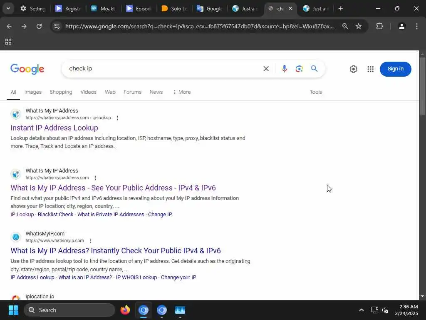Switch to the Settings tab
This screenshot has height=320, width=426.
(x=32, y=8)
